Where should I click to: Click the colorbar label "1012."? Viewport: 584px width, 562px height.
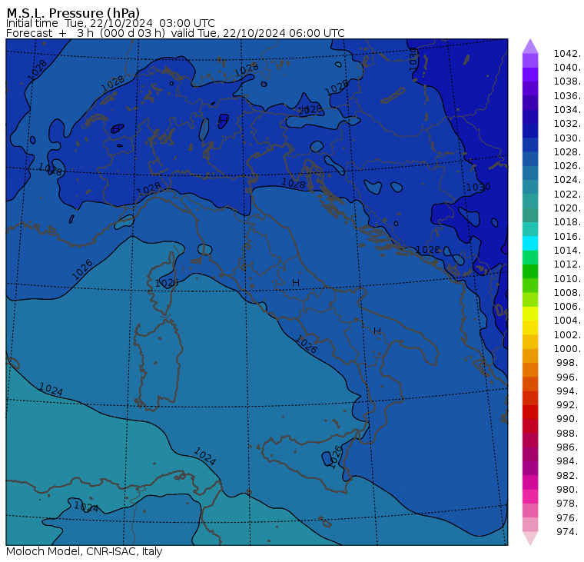(567, 264)
